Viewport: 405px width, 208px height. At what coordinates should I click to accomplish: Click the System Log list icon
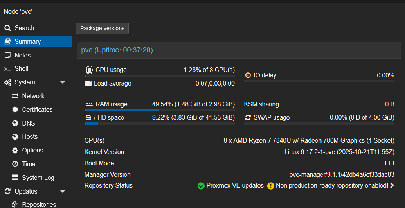[x=15, y=178]
